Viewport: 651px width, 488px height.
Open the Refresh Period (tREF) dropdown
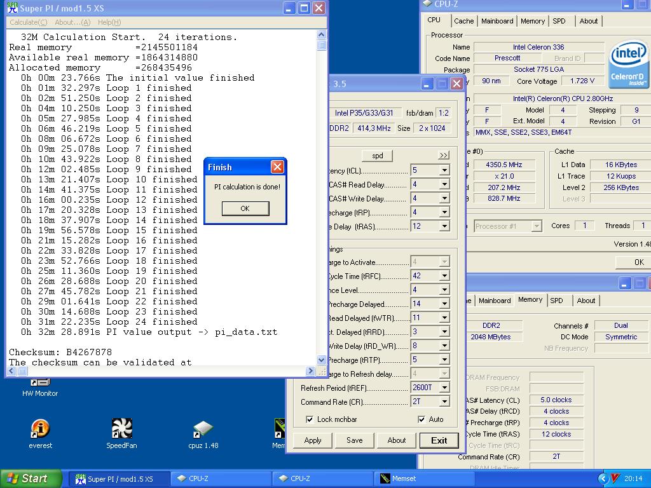[444, 388]
